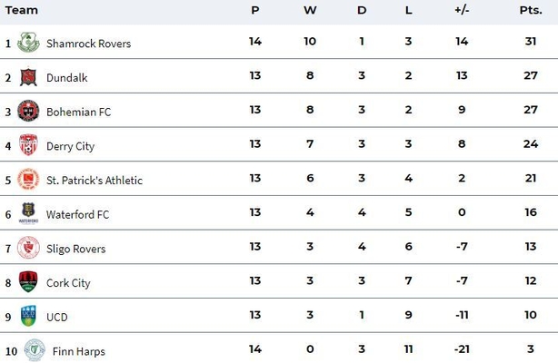Click the UCD crest icon

pyautogui.click(x=28, y=316)
